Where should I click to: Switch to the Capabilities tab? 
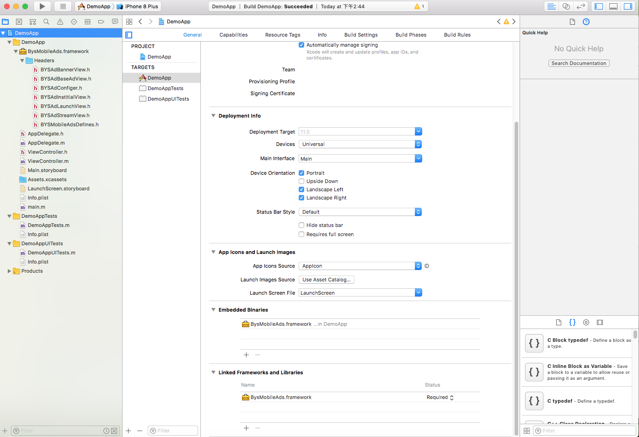pos(233,35)
